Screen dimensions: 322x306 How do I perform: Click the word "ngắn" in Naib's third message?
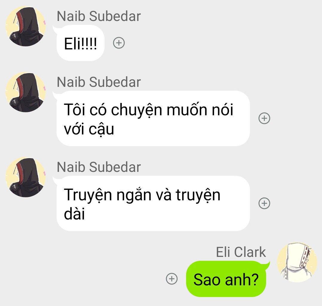point(134,195)
